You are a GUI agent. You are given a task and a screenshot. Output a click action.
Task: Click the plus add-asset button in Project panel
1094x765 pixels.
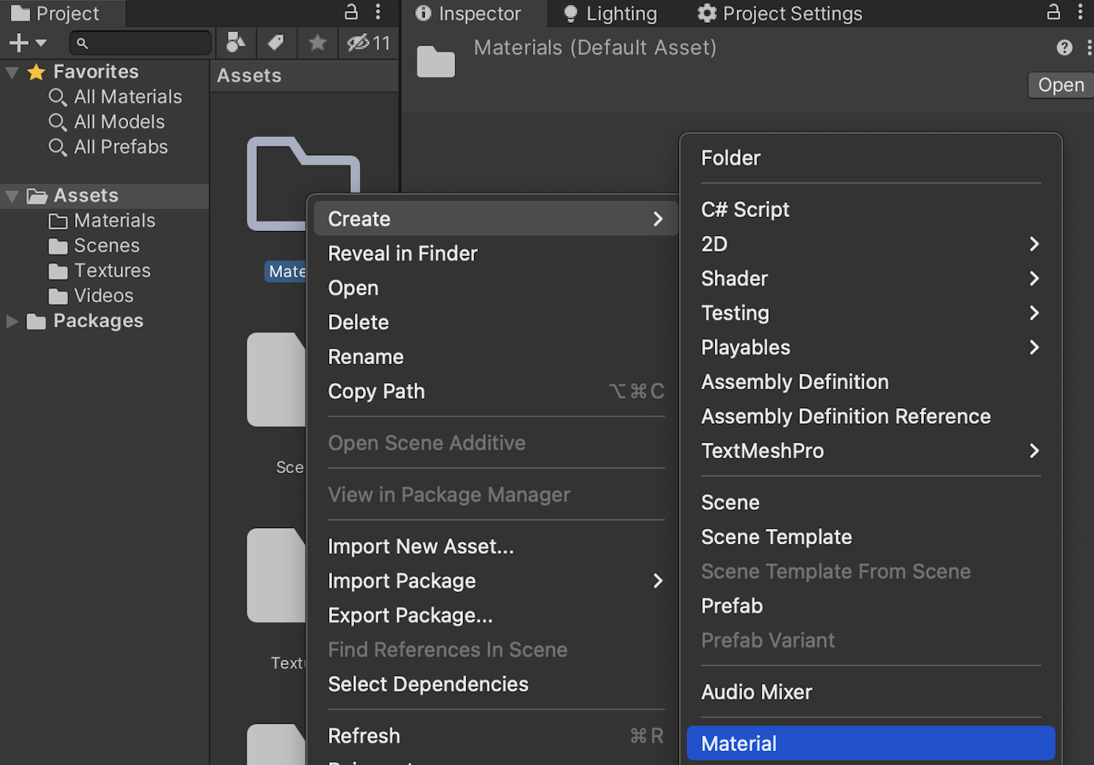(20, 43)
